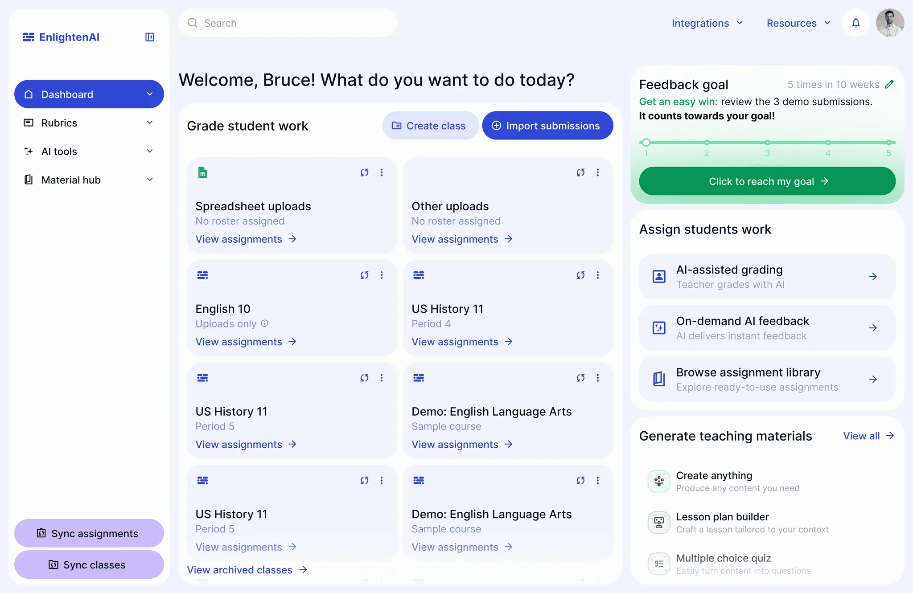The width and height of the screenshot is (913, 593).
Task: Click the Sync assignments button
Action: [89, 533]
